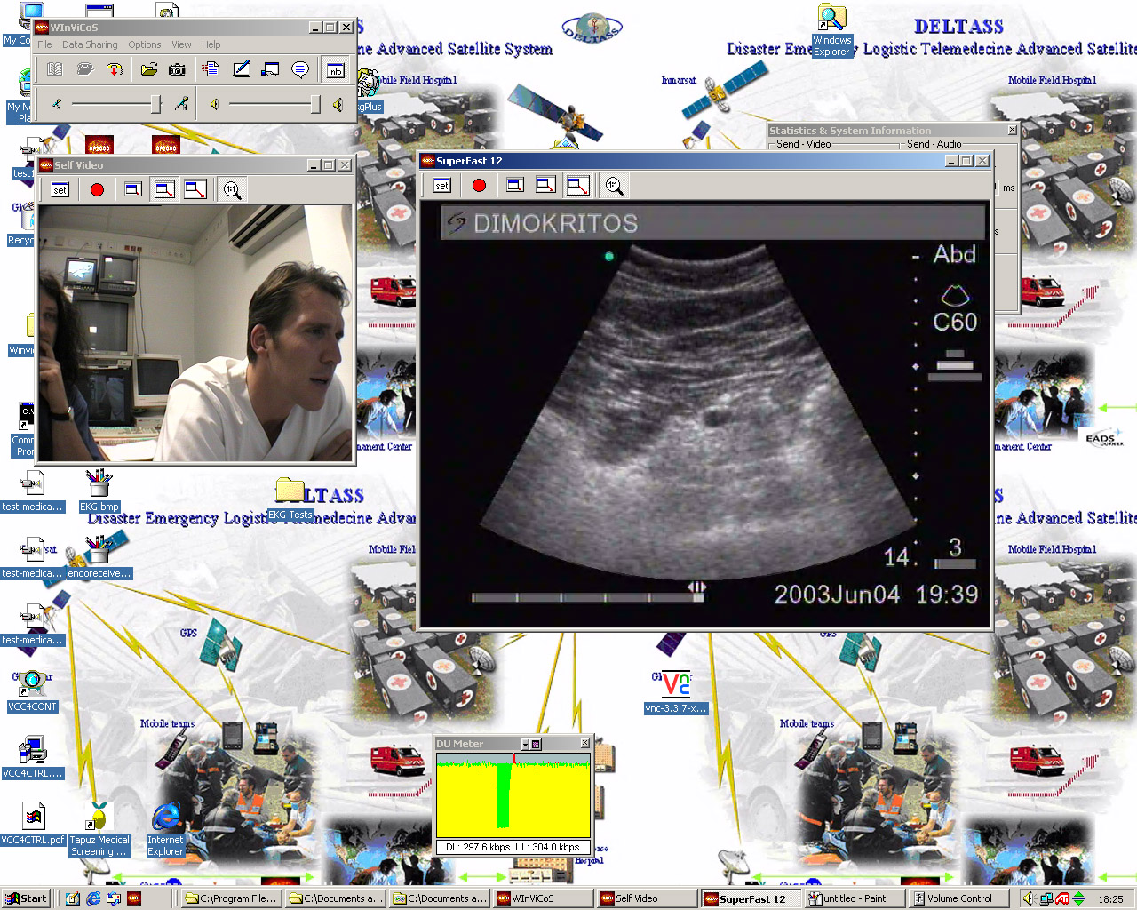
Task: Click the large microphone icon at slider end
Action: (x=181, y=105)
